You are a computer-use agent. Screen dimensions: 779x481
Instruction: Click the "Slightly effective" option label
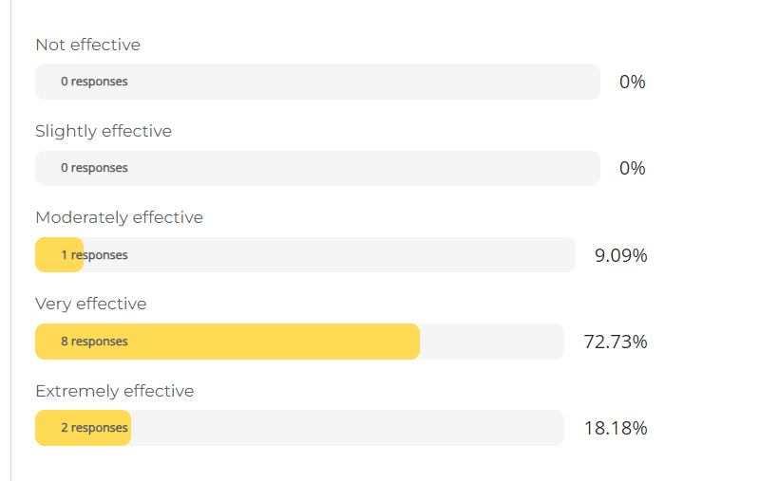(x=104, y=131)
